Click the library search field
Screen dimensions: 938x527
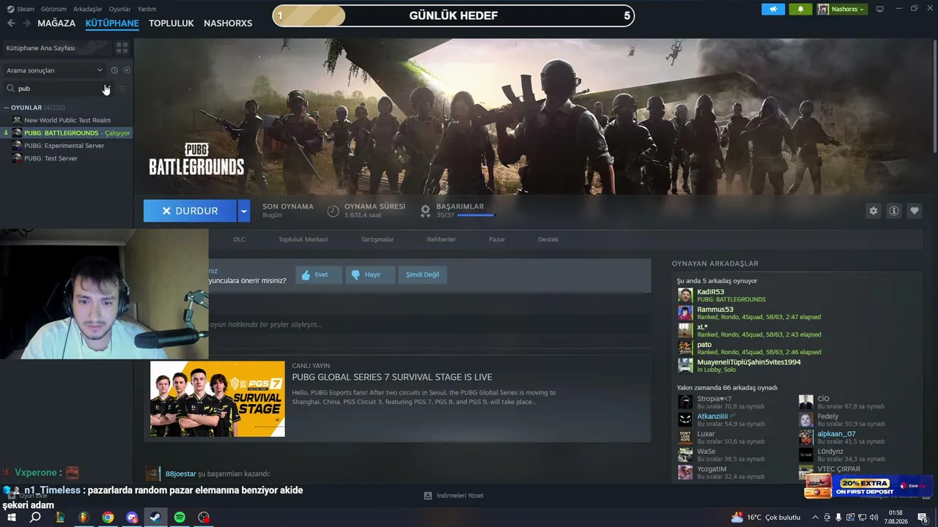click(59, 89)
